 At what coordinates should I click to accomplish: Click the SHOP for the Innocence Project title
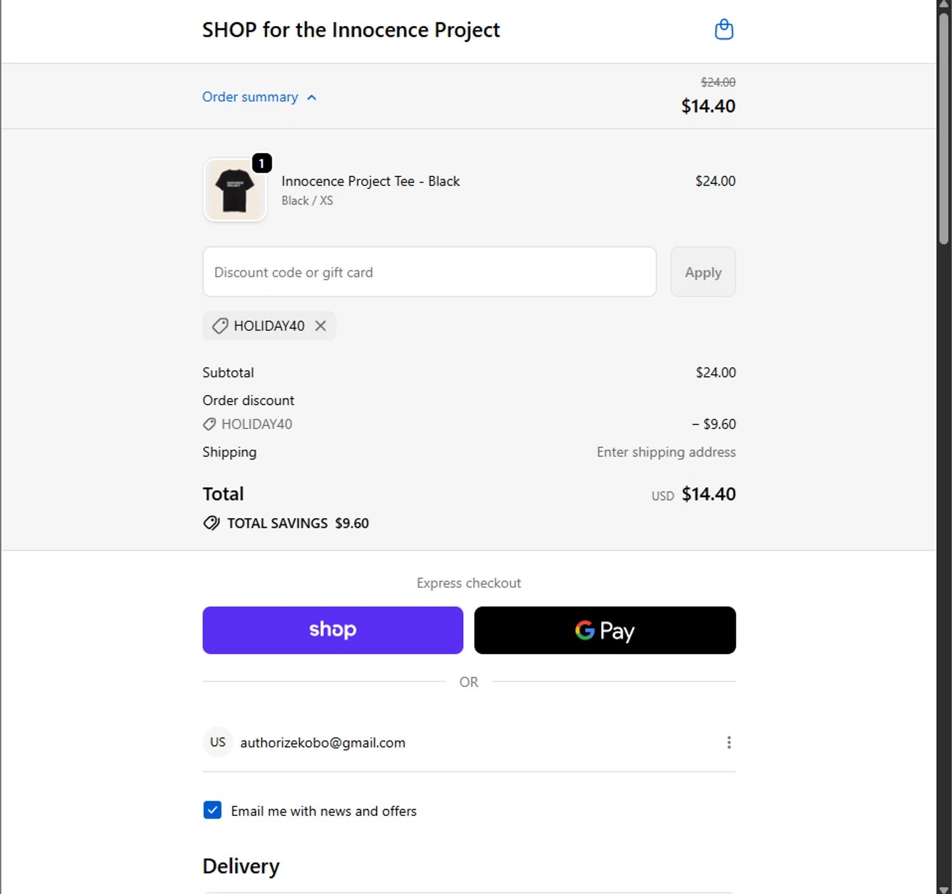click(x=351, y=30)
